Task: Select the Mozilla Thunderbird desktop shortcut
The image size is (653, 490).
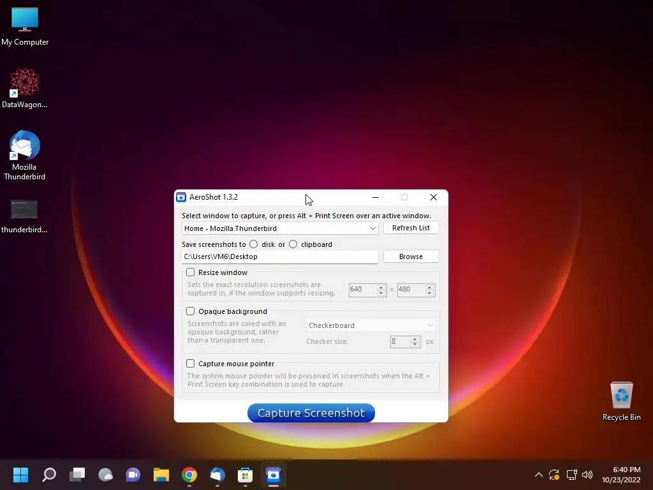Action: tap(25, 155)
